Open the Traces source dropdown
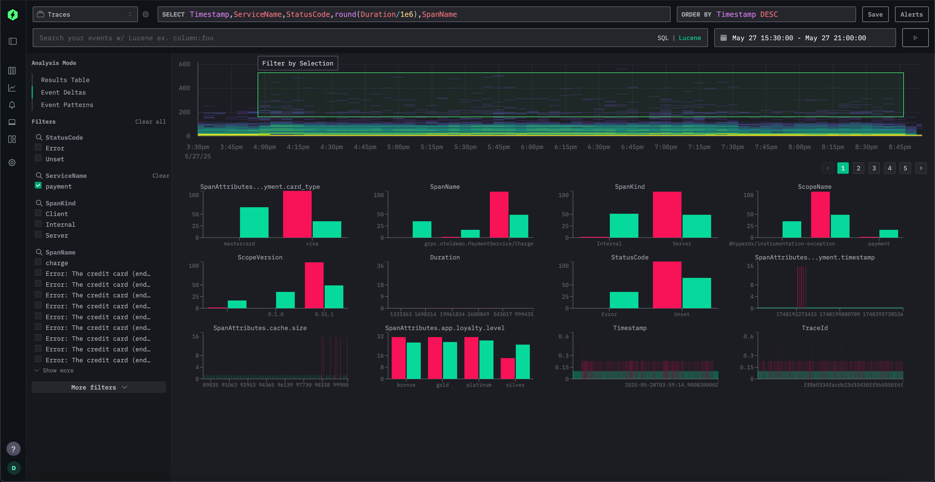Image resolution: width=935 pixels, height=482 pixels. 85,14
